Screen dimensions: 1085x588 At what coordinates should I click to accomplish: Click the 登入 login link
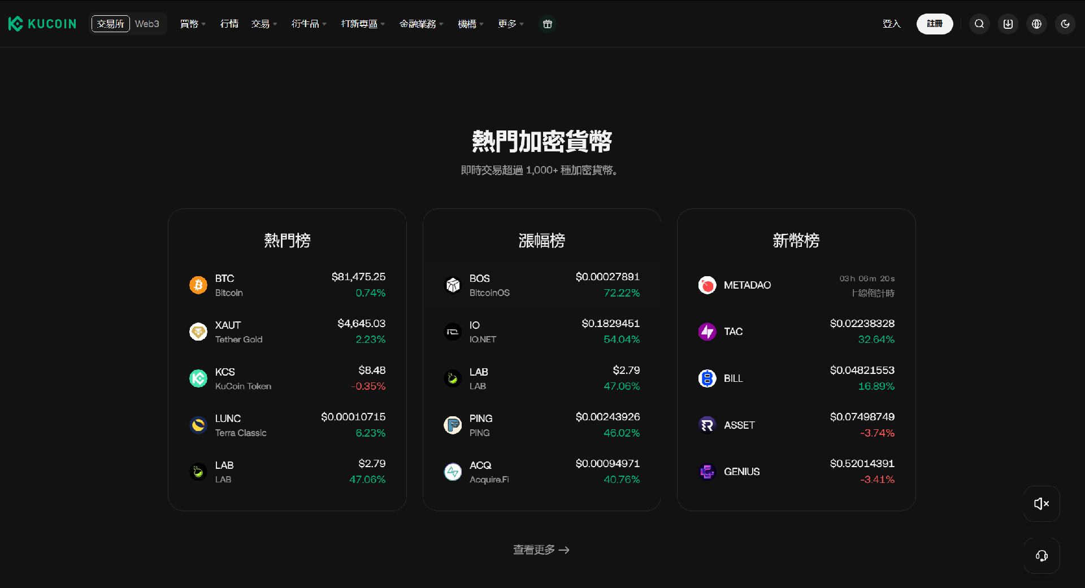(x=892, y=24)
